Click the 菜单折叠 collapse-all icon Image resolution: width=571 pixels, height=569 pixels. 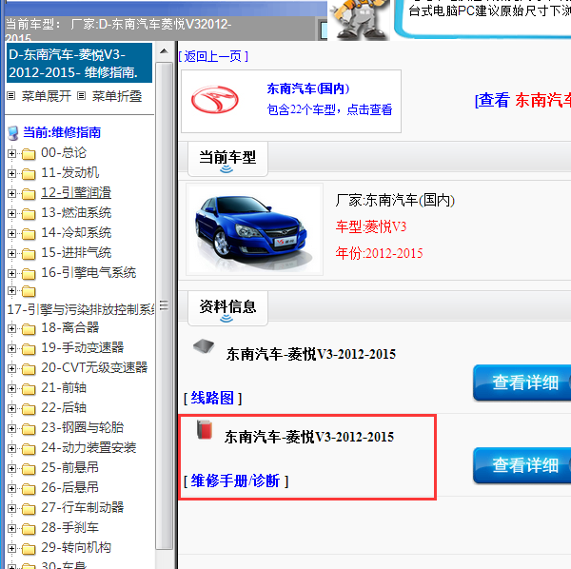point(82,96)
